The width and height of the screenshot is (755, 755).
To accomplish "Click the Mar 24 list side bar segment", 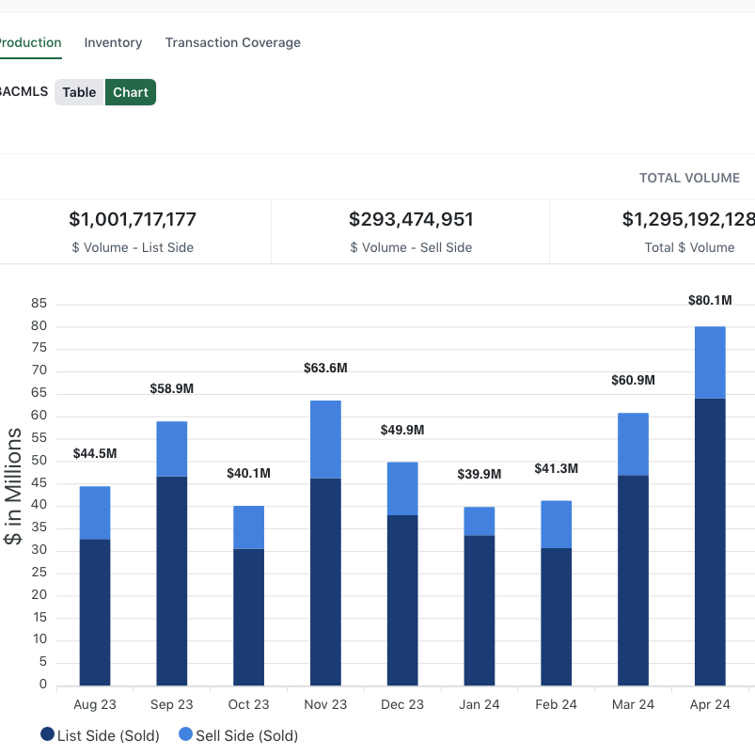I will 633,580.
